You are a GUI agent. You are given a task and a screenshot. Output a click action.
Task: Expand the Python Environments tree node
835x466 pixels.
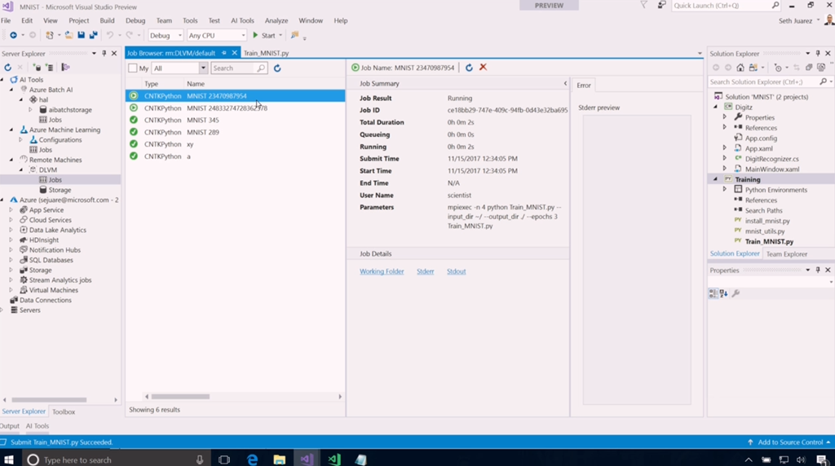pyautogui.click(x=724, y=190)
